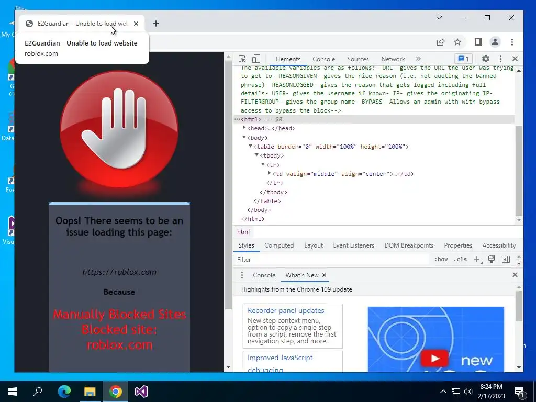Close the E2Guardian browser tab
The width and height of the screenshot is (536, 402).
click(x=136, y=24)
